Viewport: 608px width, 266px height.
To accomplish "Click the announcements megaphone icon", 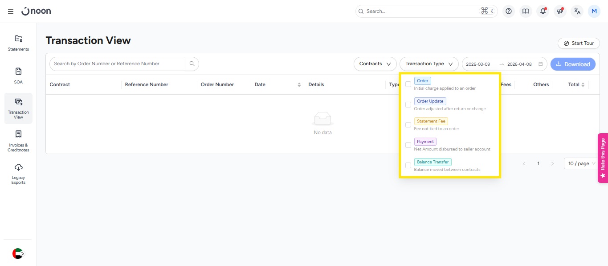I will [x=560, y=12].
